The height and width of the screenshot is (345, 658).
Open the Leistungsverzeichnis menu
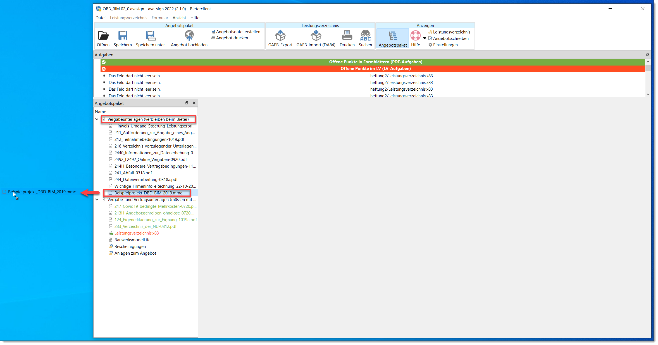128,18
